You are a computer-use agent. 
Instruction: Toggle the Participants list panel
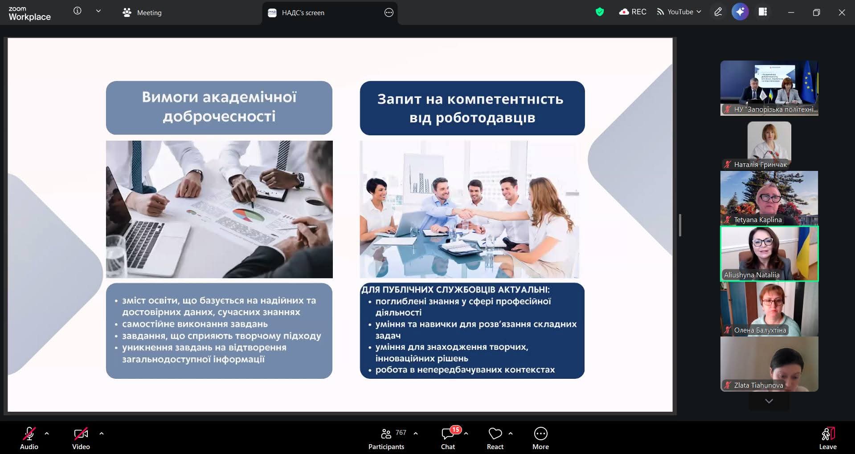386,438
